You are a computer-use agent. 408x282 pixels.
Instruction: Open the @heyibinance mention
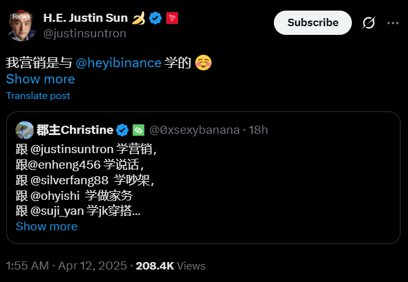118,63
